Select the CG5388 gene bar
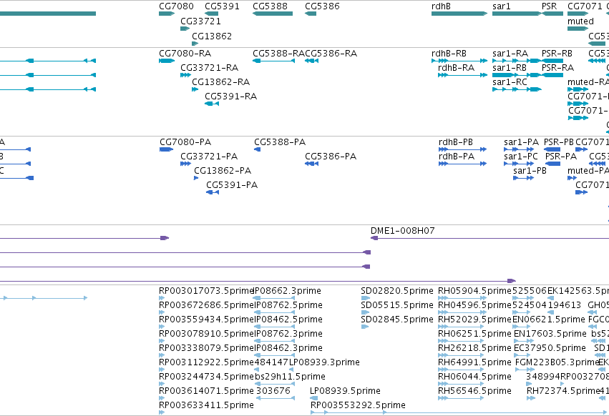 click(x=272, y=14)
